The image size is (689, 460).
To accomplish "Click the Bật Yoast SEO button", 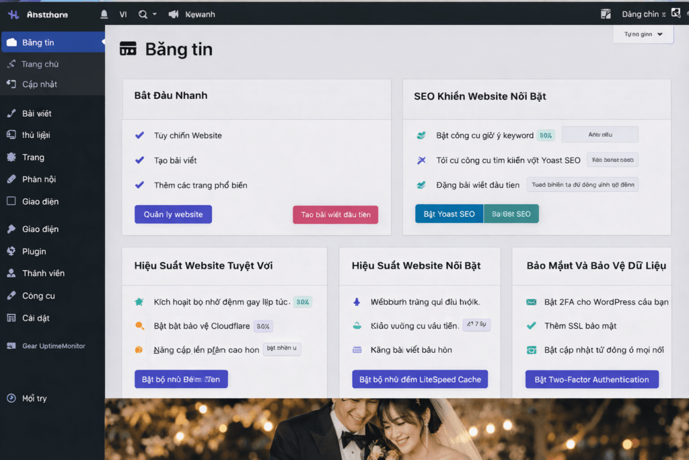I will [449, 214].
